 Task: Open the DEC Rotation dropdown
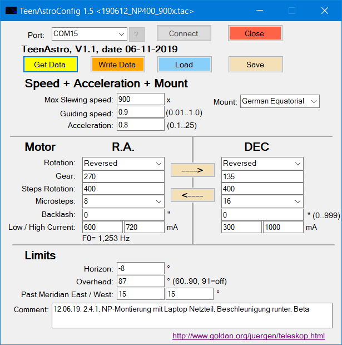tap(262, 164)
